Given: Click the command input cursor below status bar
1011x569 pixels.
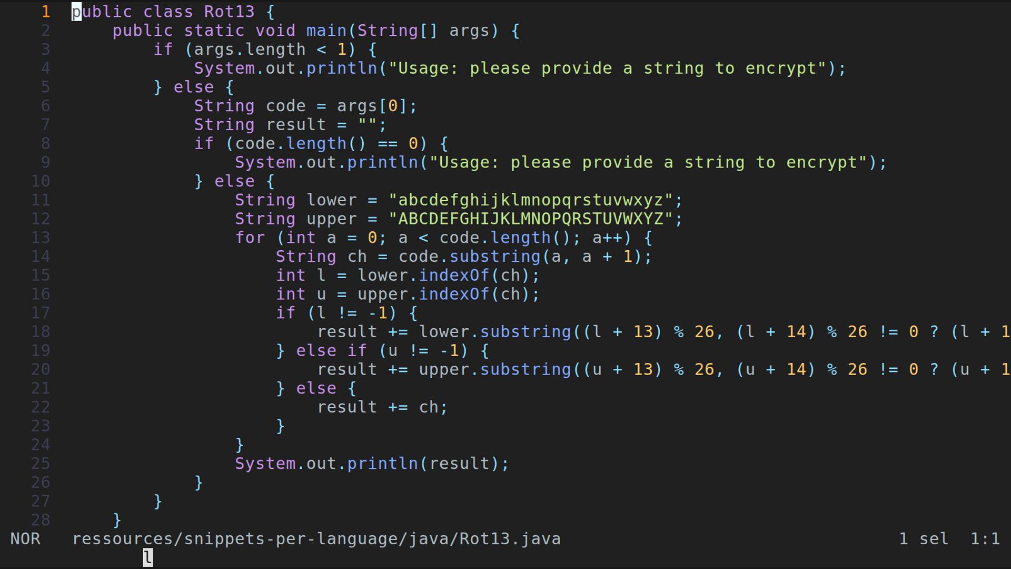Looking at the screenshot, I should point(147,557).
